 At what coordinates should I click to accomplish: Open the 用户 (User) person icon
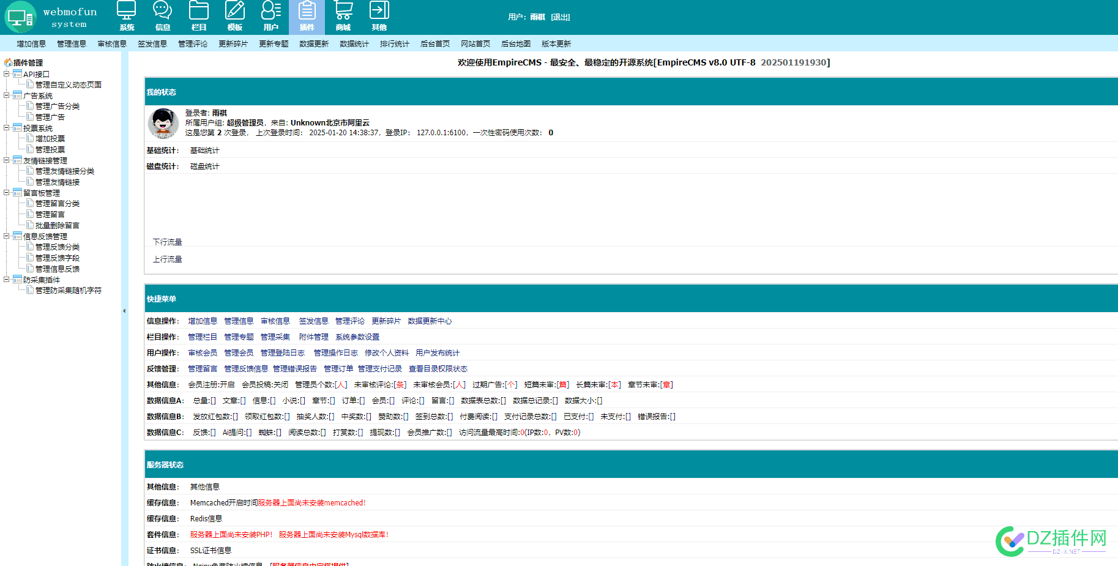click(x=271, y=17)
